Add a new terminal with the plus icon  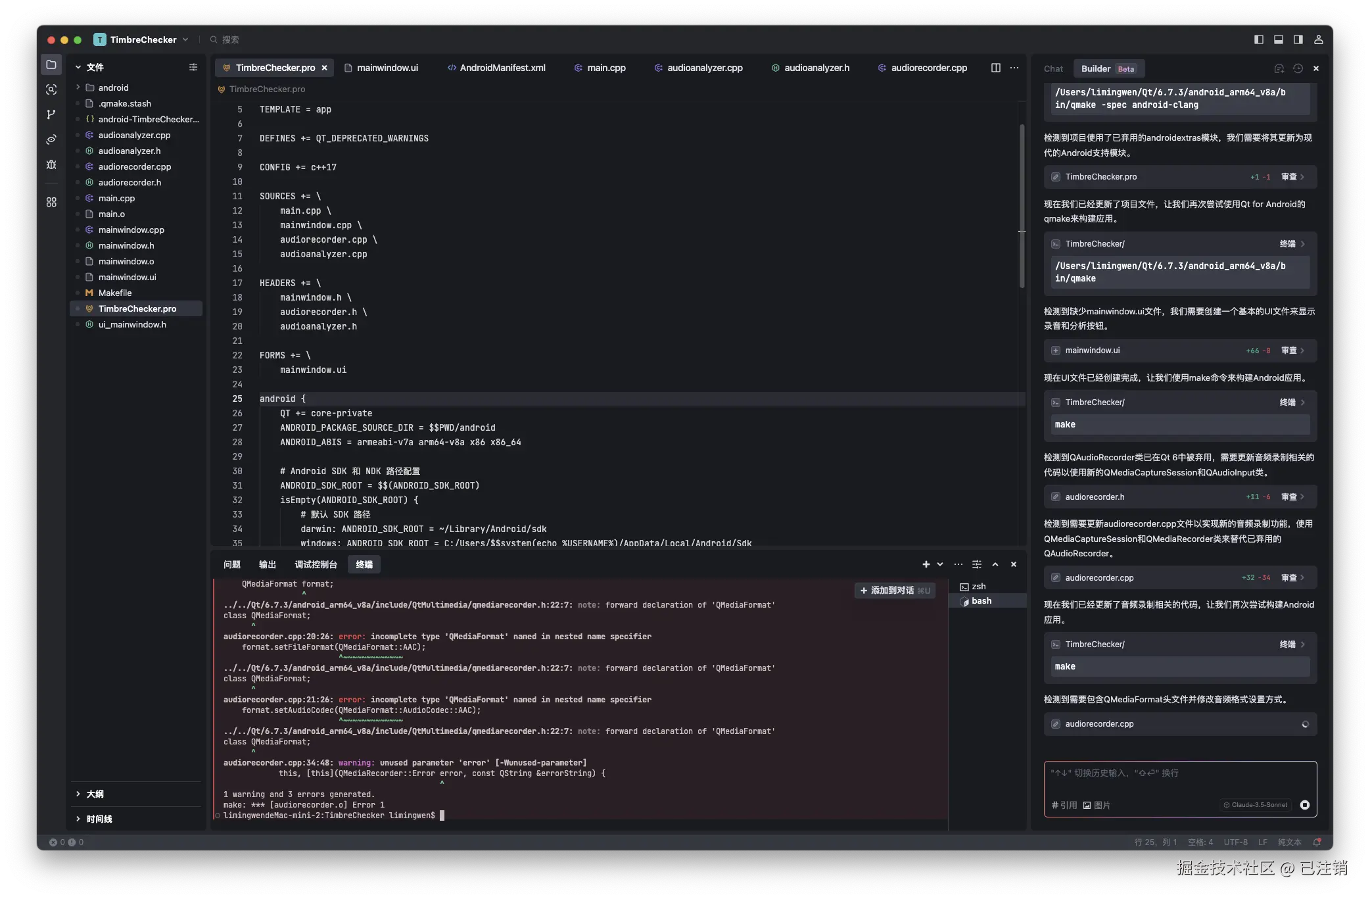click(x=925, y=564)
